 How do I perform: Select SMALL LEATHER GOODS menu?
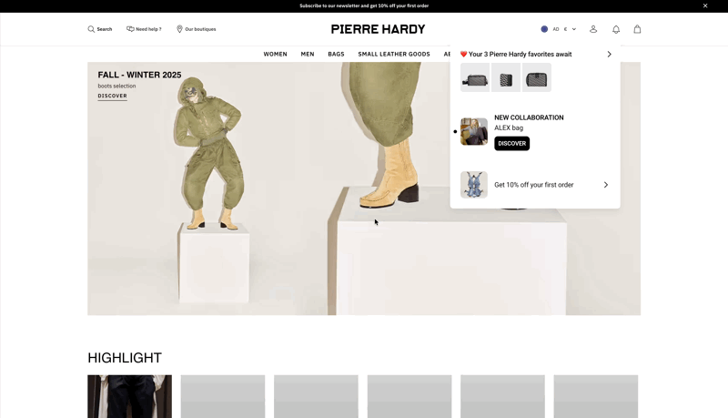(x=394, y=55)
